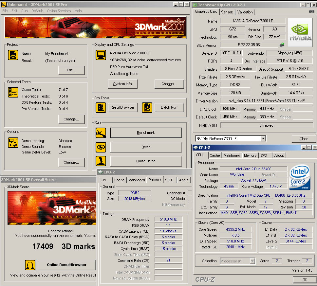Image resolution: width=317 pixels, height=286 pixels.
Task: Select the Graphics Card tab in GPU-Z
Action: point(206,11)
